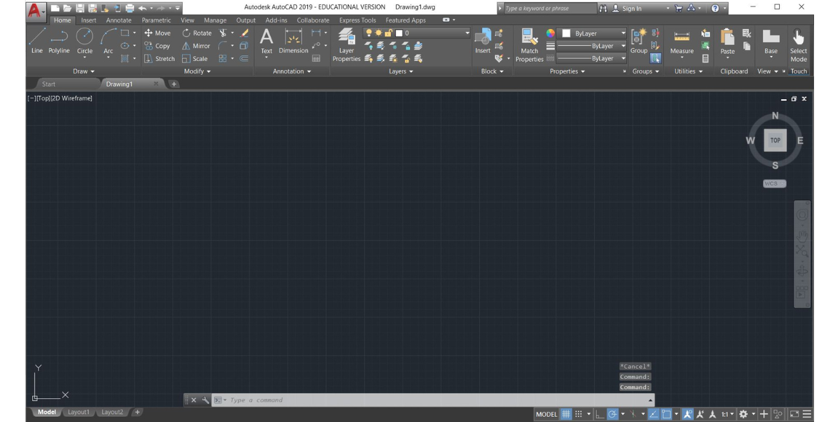Click the Erase tool icon
This screenshot has height=422, width=839.
[x=244, y=33]
